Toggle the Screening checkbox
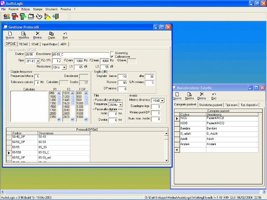 coord(112,53)
